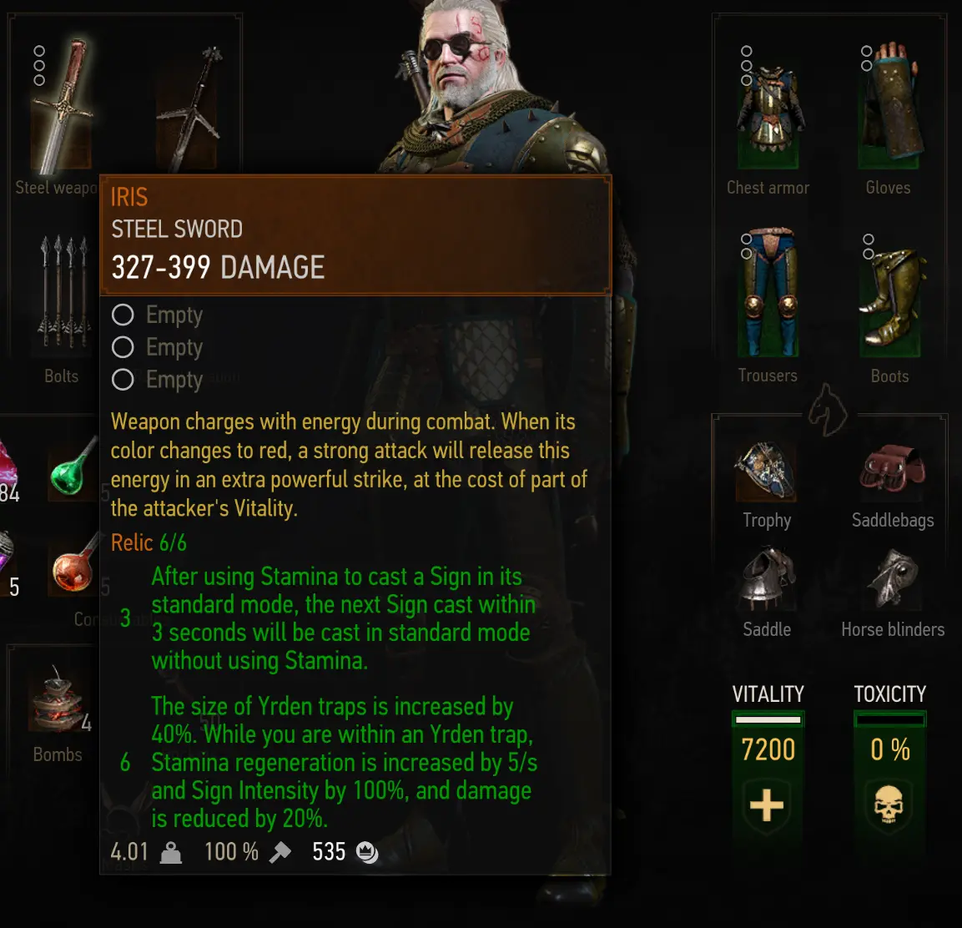Viewport: 962px width, 928px height.
Task: Click first Empty rune socket circle
Action: [x=123, y=315]
